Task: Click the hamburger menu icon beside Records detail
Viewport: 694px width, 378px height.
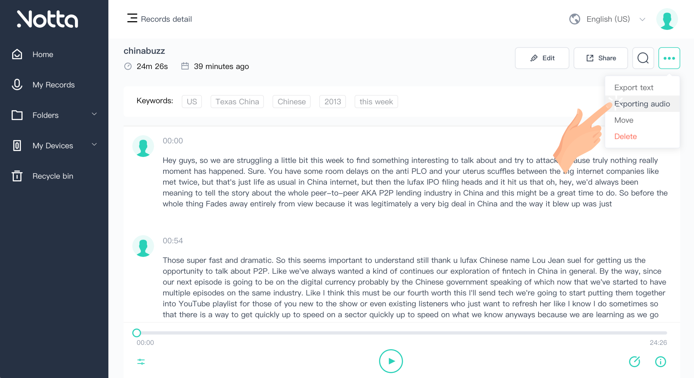Action: point(132,18)
